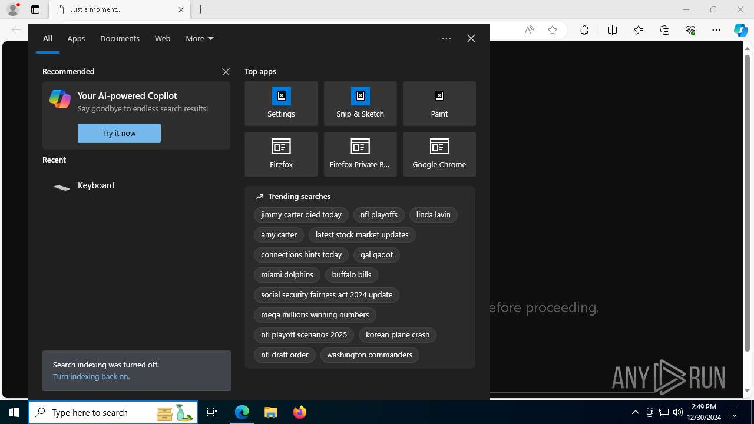Open the Edge profile icon
Screen dimensions: 754x424
(x=13, y=9)
